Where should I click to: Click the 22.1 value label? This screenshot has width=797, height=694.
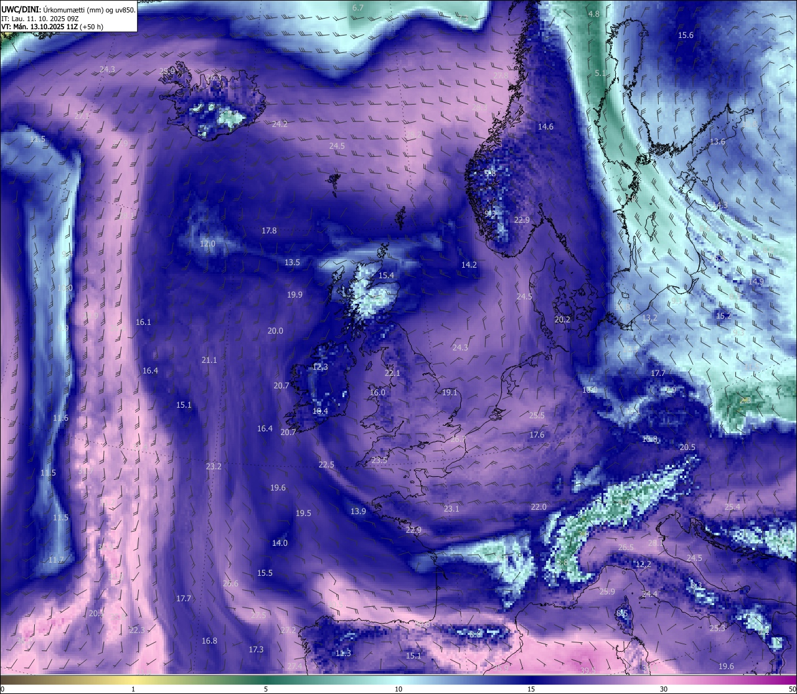click(392, 373)
